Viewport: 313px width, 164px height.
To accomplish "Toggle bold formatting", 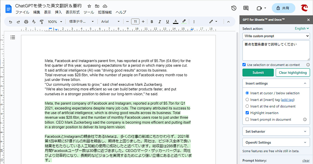I will coord(152,22).
